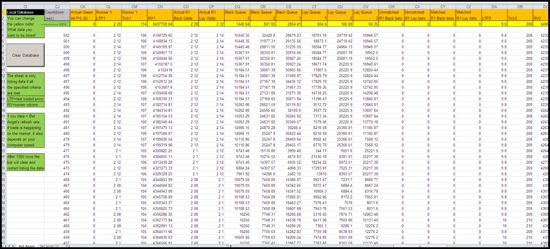Click yellow cell showing 1440.64

[x=237, y=24]
